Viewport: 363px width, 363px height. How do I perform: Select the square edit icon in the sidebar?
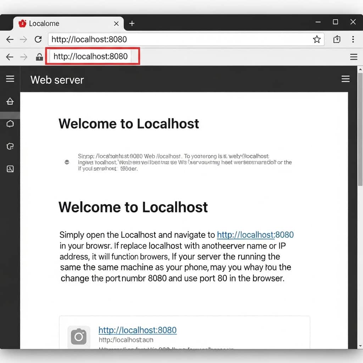click(10, 169)
